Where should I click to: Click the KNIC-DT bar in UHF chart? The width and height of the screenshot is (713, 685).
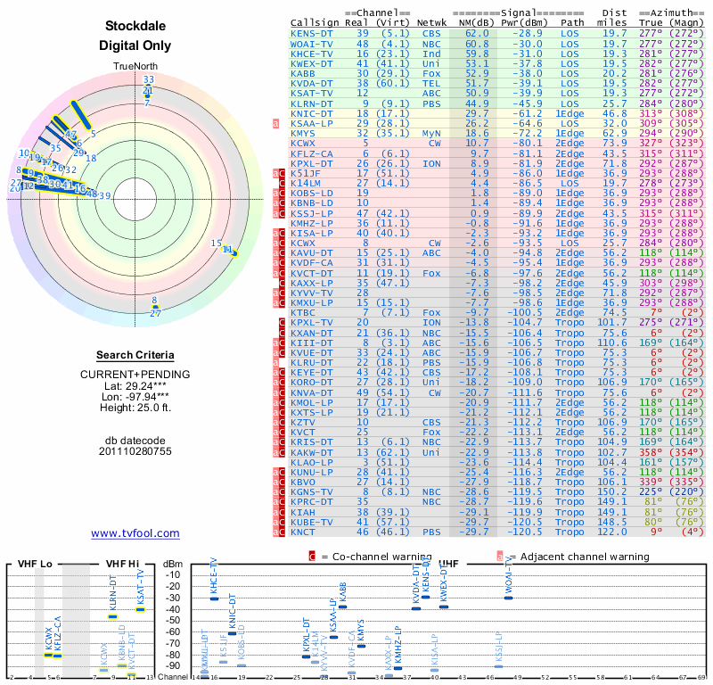tap(232, 633)
